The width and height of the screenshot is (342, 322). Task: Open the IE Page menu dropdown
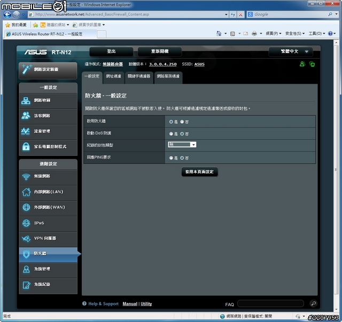[273, 34]
